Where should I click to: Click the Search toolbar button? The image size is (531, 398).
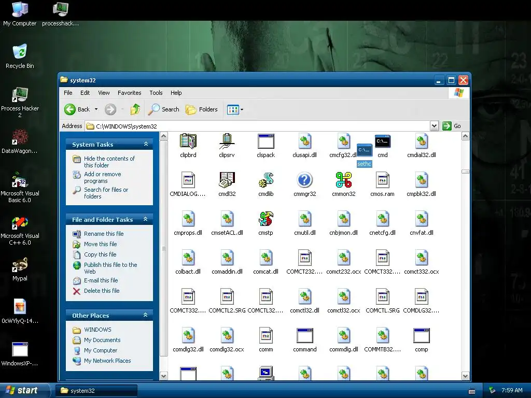tap(164, 109)
